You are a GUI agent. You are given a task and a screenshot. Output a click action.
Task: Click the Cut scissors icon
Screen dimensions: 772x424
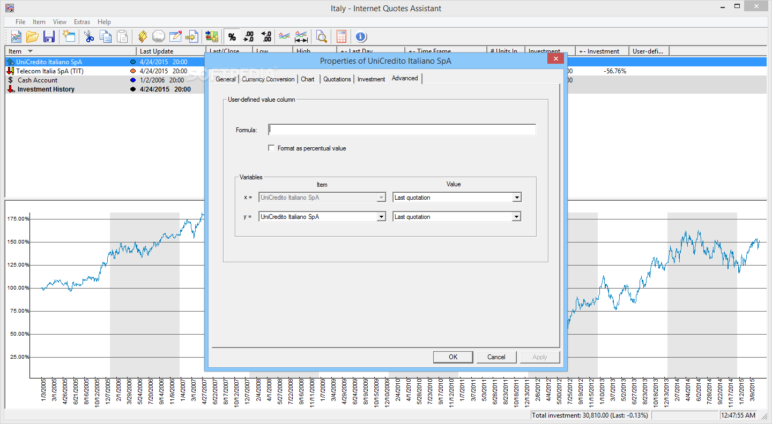(x=88, y=36)
